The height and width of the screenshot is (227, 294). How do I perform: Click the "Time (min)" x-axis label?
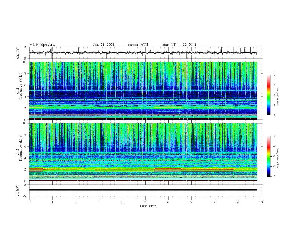click(x=148, y=206)
